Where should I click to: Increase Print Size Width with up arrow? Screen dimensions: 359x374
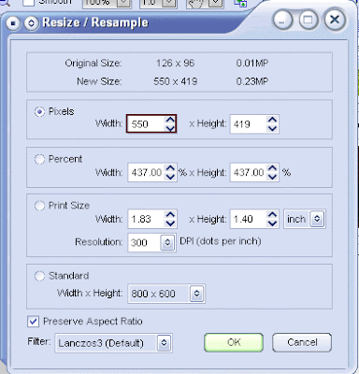170,215
